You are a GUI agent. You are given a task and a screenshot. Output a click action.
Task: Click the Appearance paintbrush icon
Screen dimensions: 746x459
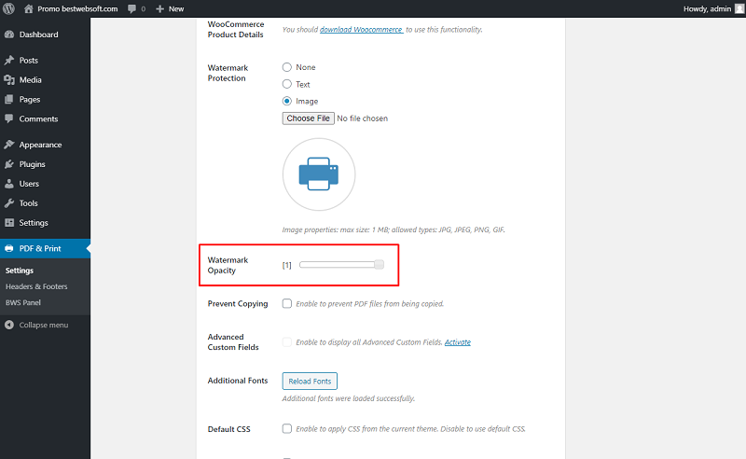click(x=9, y=145)
